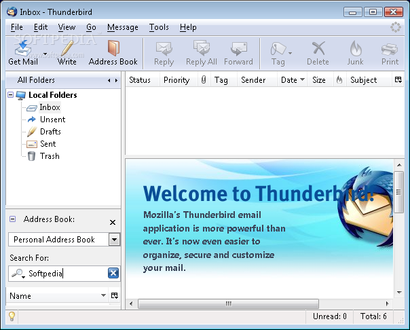The width and height of the screenshot is (410, 330).
Task: Click the Unread: 0 status text
Action: click(x=330, y=316)
